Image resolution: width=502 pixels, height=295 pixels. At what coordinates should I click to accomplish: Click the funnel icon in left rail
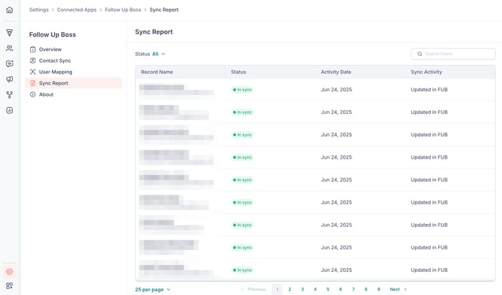click(x=10, y=33)
